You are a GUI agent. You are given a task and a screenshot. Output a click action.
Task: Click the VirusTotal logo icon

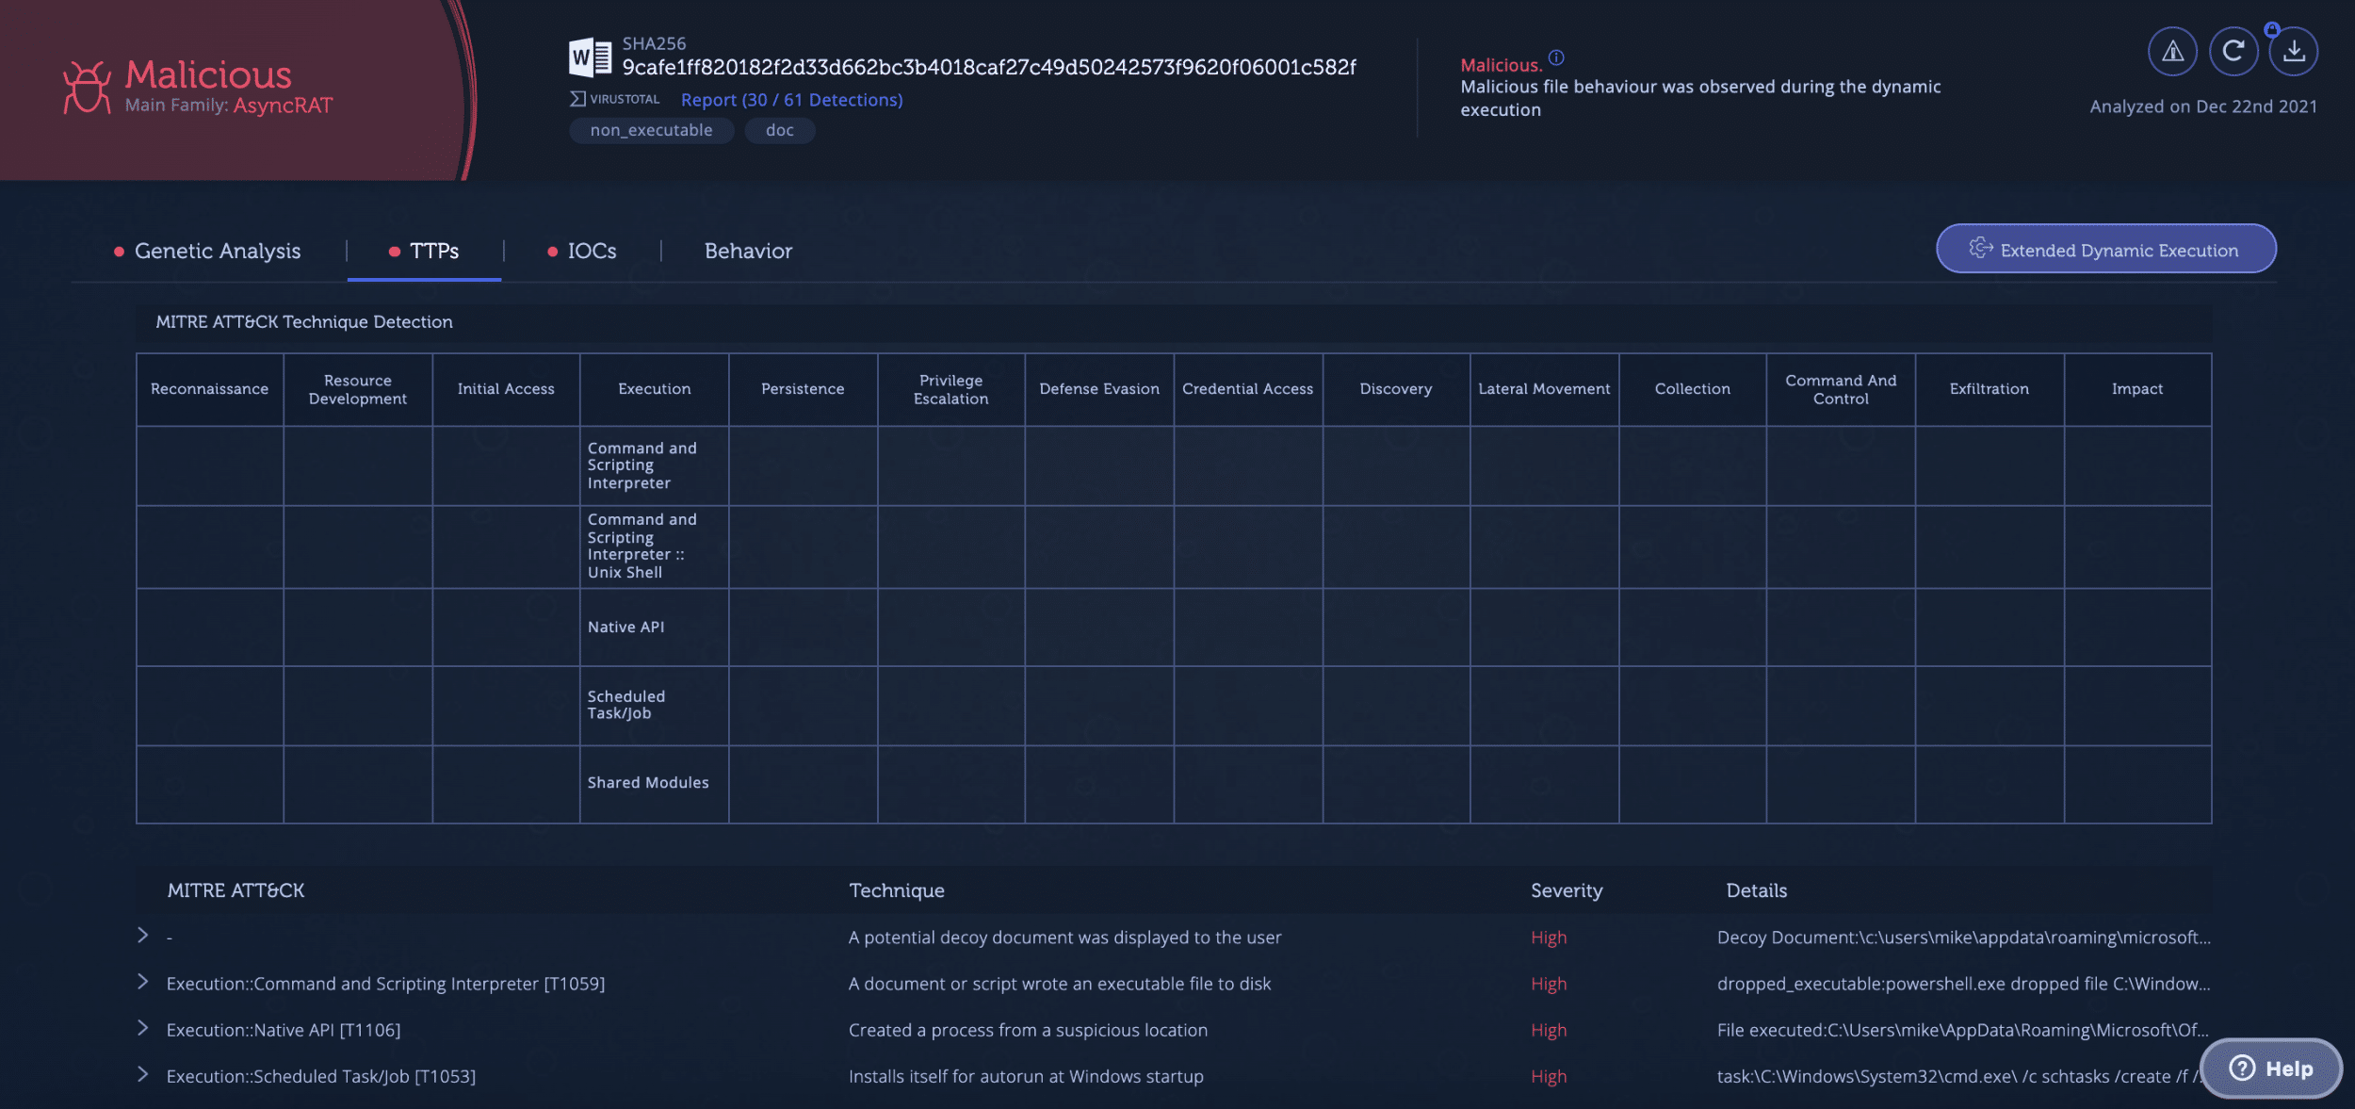click(x=577, y=99)
